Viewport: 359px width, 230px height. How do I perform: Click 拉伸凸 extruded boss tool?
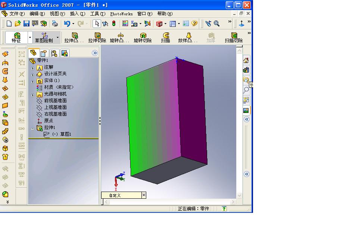click(x=74, y=38)
